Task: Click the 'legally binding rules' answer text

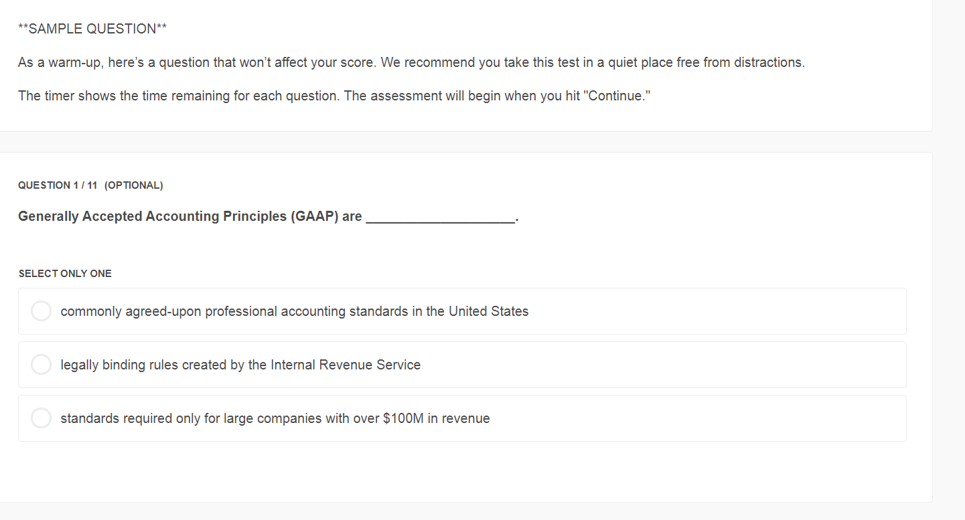Action: point(240,364)
